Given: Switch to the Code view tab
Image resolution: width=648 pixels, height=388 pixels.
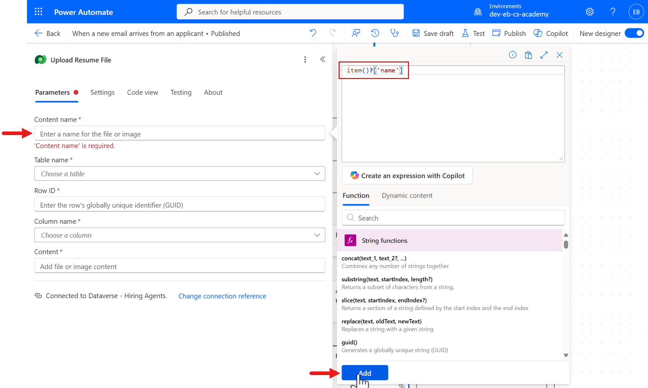Looking at the screenshot, I should 142,92.
